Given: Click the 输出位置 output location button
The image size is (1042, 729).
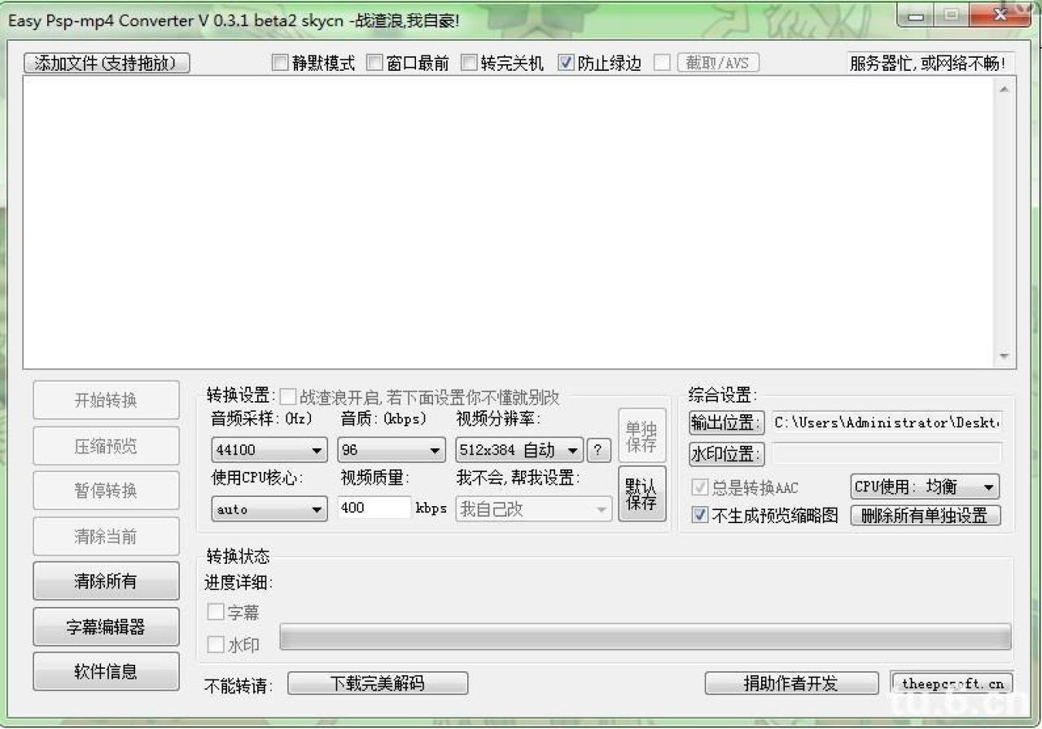Looking at the screenshot, I should pyautogui.click(x=725, y=422).
